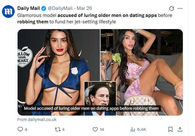
Task: Open the three-dot more options menu
Action: [x=180, y=8]
